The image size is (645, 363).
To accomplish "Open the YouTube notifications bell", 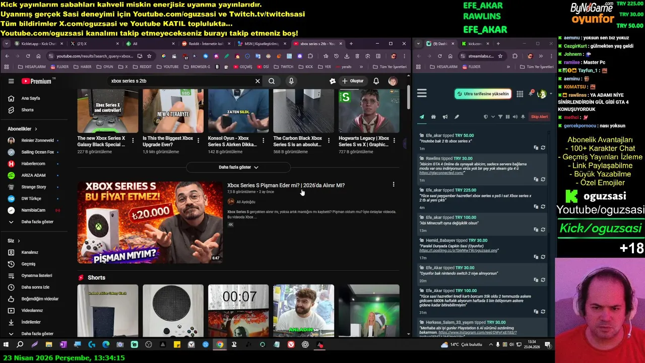I will click(x=376, y=81).
